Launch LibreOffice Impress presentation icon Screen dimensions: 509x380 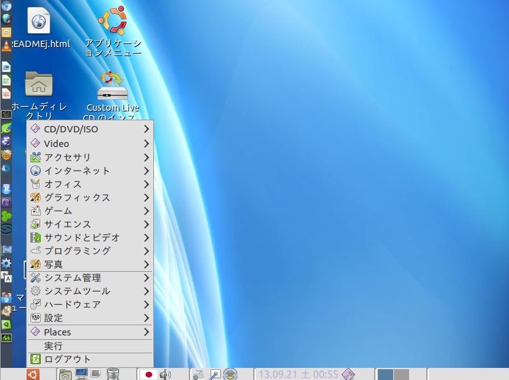click(x=6, y=94)
